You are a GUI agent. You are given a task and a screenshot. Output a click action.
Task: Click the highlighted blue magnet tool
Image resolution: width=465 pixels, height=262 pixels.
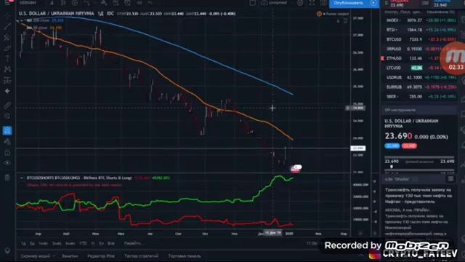click(7, 131)
